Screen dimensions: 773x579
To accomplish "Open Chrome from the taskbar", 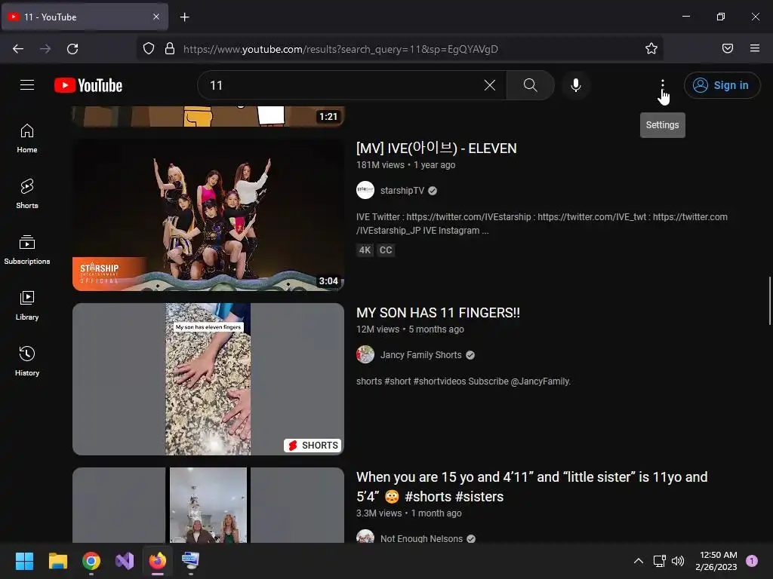I will coord(91,561).
